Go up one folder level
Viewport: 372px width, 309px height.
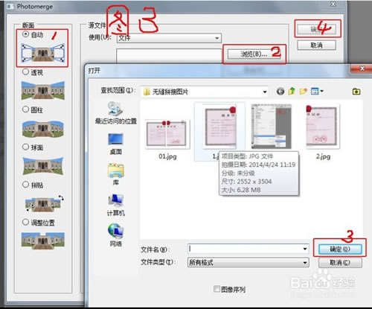coord(292,91)
